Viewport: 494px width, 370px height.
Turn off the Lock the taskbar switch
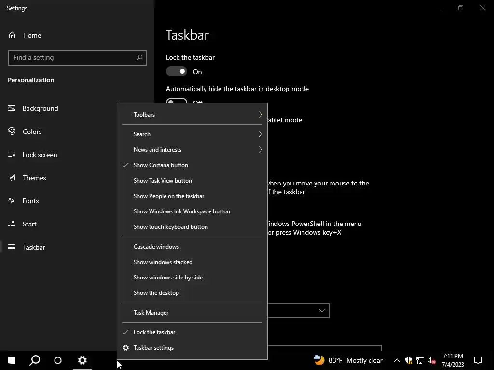point(177,72)
